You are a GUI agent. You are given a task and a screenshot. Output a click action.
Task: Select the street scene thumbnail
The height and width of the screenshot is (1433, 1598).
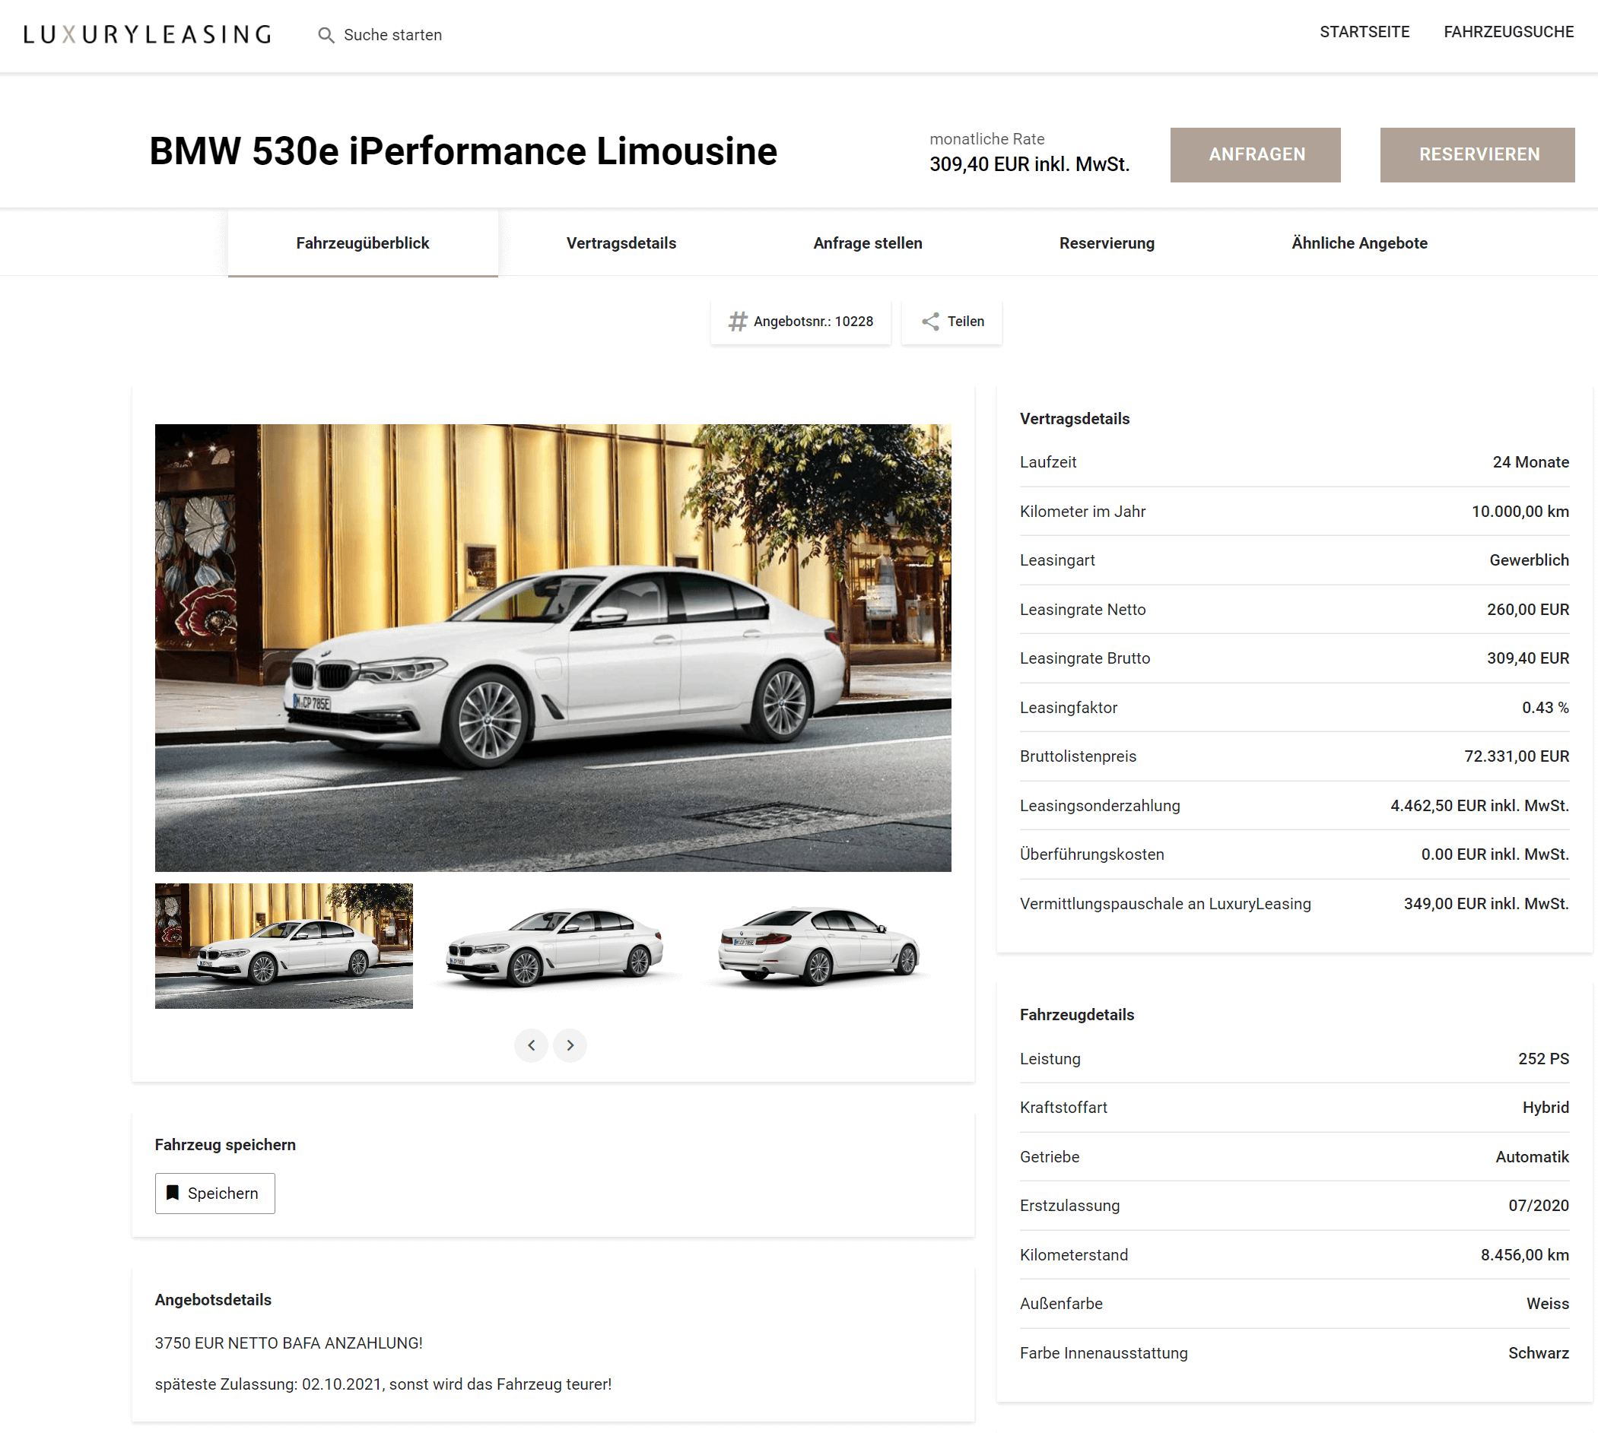284,945
